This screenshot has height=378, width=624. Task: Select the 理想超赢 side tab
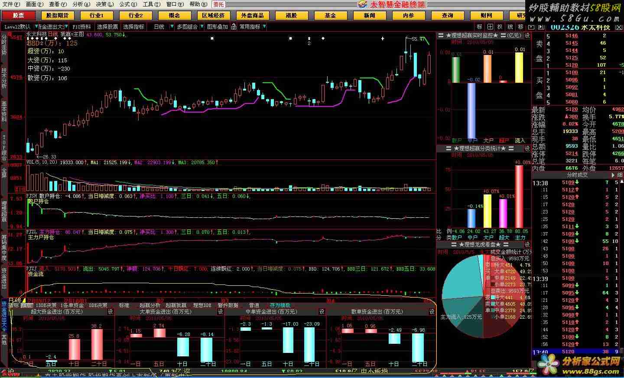(4, 211)
